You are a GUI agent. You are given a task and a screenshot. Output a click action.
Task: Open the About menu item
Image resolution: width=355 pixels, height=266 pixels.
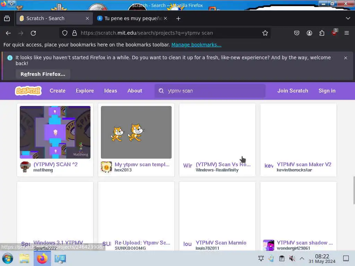(135, 91)
